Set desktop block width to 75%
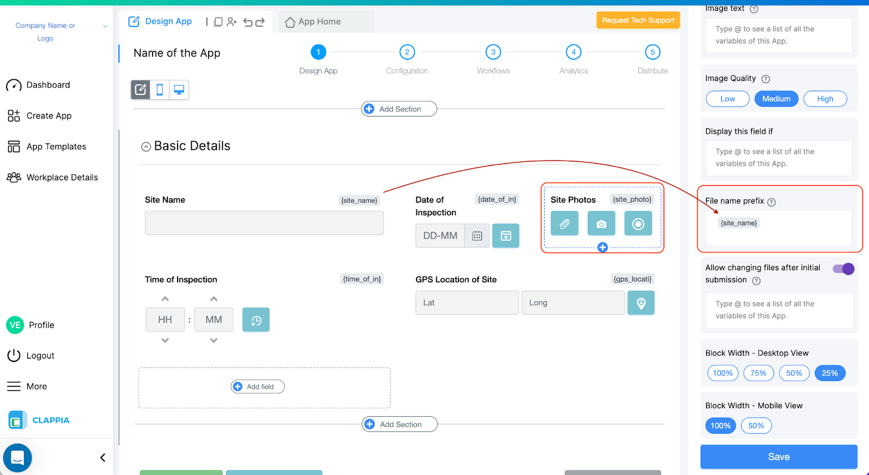Image resolution: width=869 pixels, height=475 pixels. click(758, 373)
